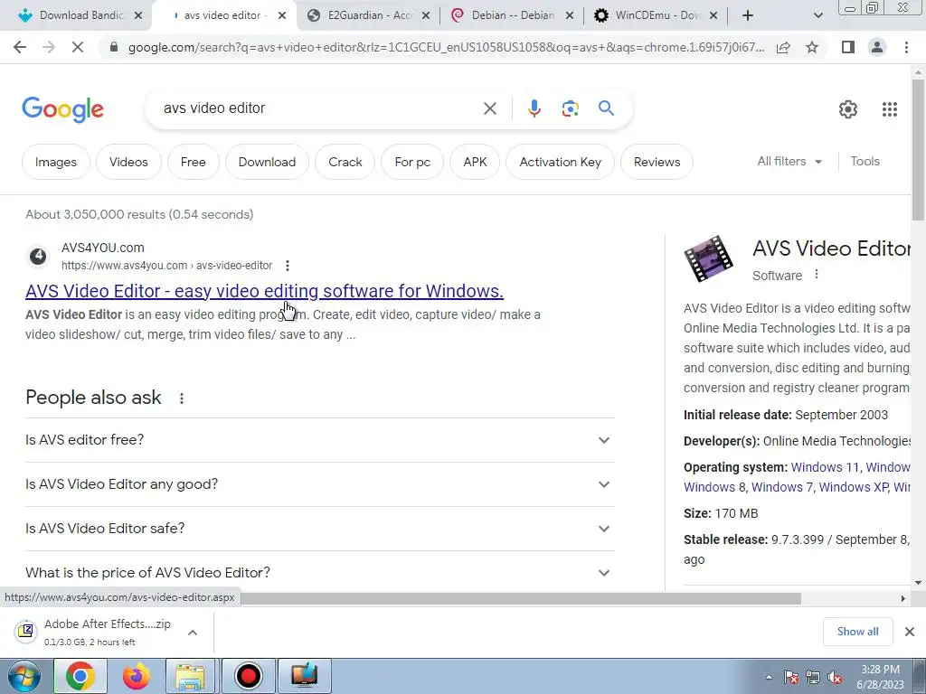Viewport: 926px width, 694px height.
Task: Open AVS Video Editor filmstrip thumbnail
Action: [x=709, y=258]
